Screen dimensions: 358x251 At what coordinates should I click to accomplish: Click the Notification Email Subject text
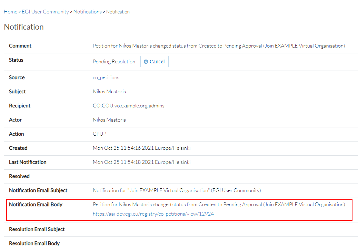177,190
